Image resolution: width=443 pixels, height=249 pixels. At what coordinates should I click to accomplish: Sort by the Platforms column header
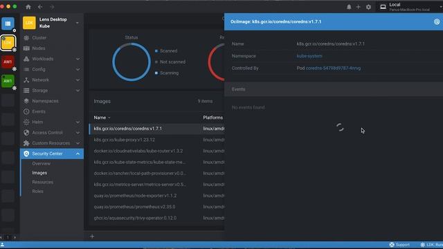click(213, 118)
